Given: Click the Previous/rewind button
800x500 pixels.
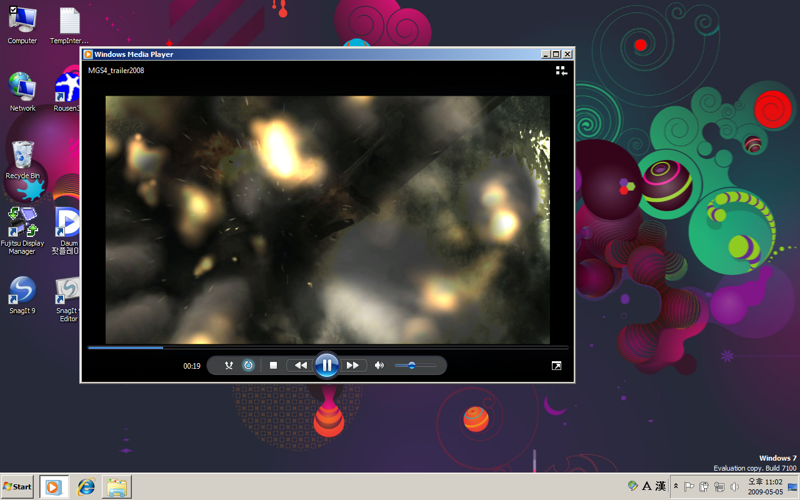Looking at the screenshot, I should click(x=301, y=366).
